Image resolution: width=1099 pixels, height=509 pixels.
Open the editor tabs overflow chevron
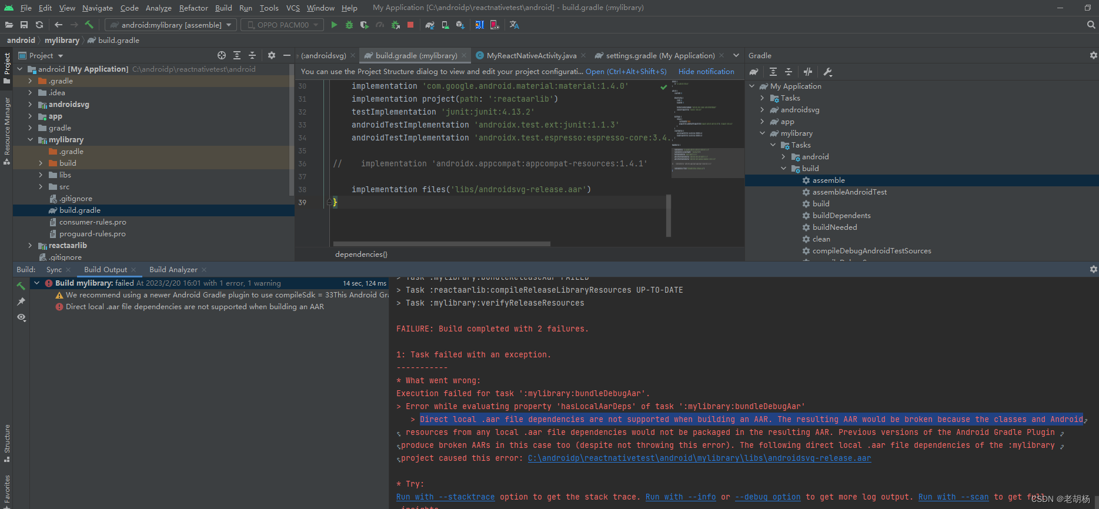click(x=736, y=55)
